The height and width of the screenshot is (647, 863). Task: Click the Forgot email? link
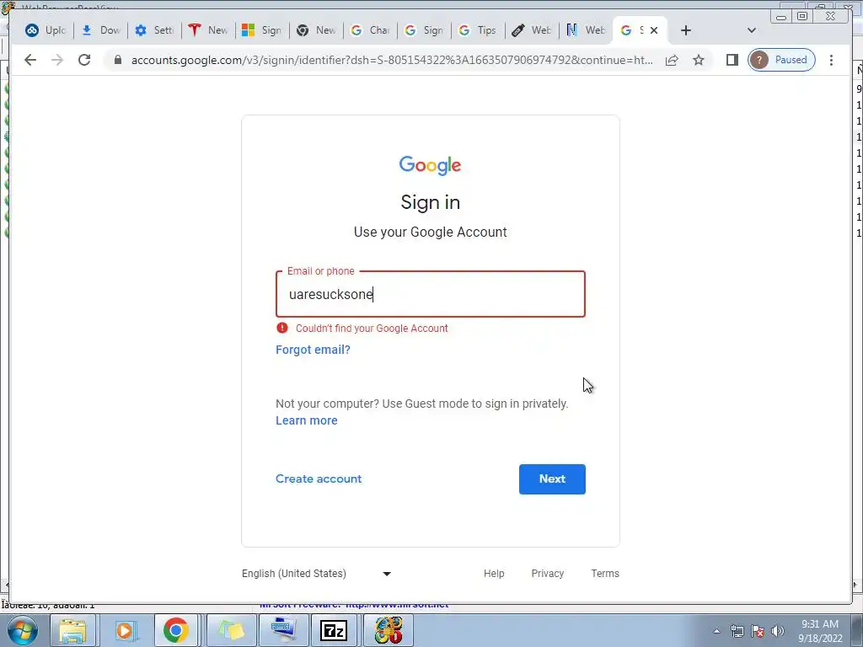[x=313, y=350]
